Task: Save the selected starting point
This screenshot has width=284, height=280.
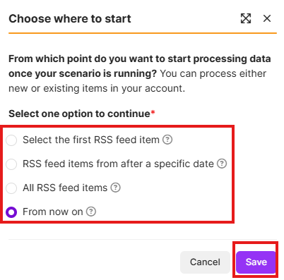Action: [256, 262]
